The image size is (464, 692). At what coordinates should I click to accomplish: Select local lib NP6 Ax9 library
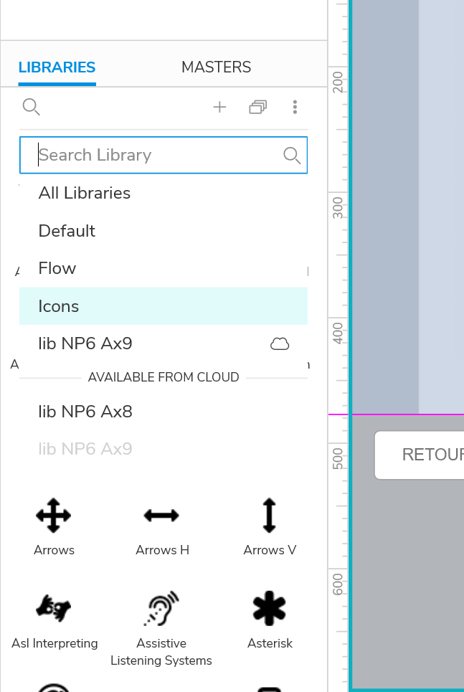pyautogui.click(x=85, y=343)
